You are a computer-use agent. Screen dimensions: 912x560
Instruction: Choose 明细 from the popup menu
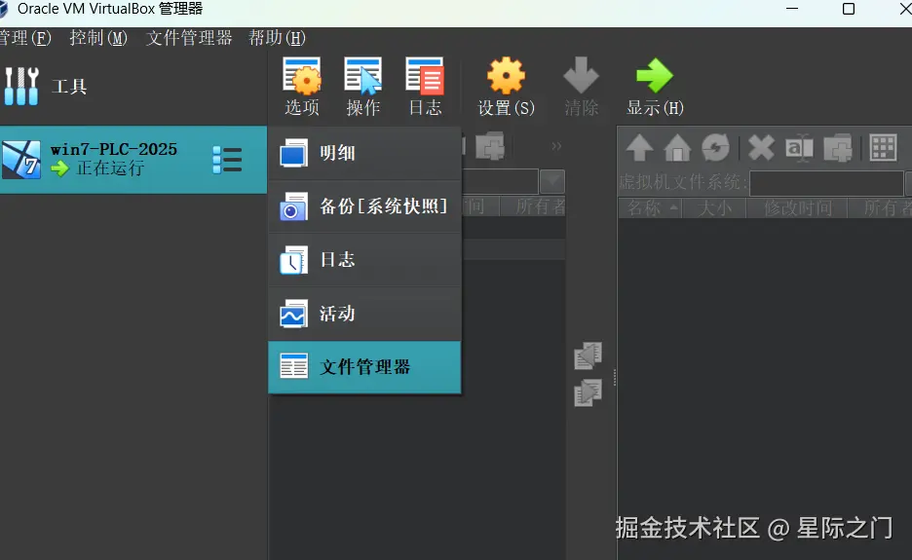[x=364, y=154]
